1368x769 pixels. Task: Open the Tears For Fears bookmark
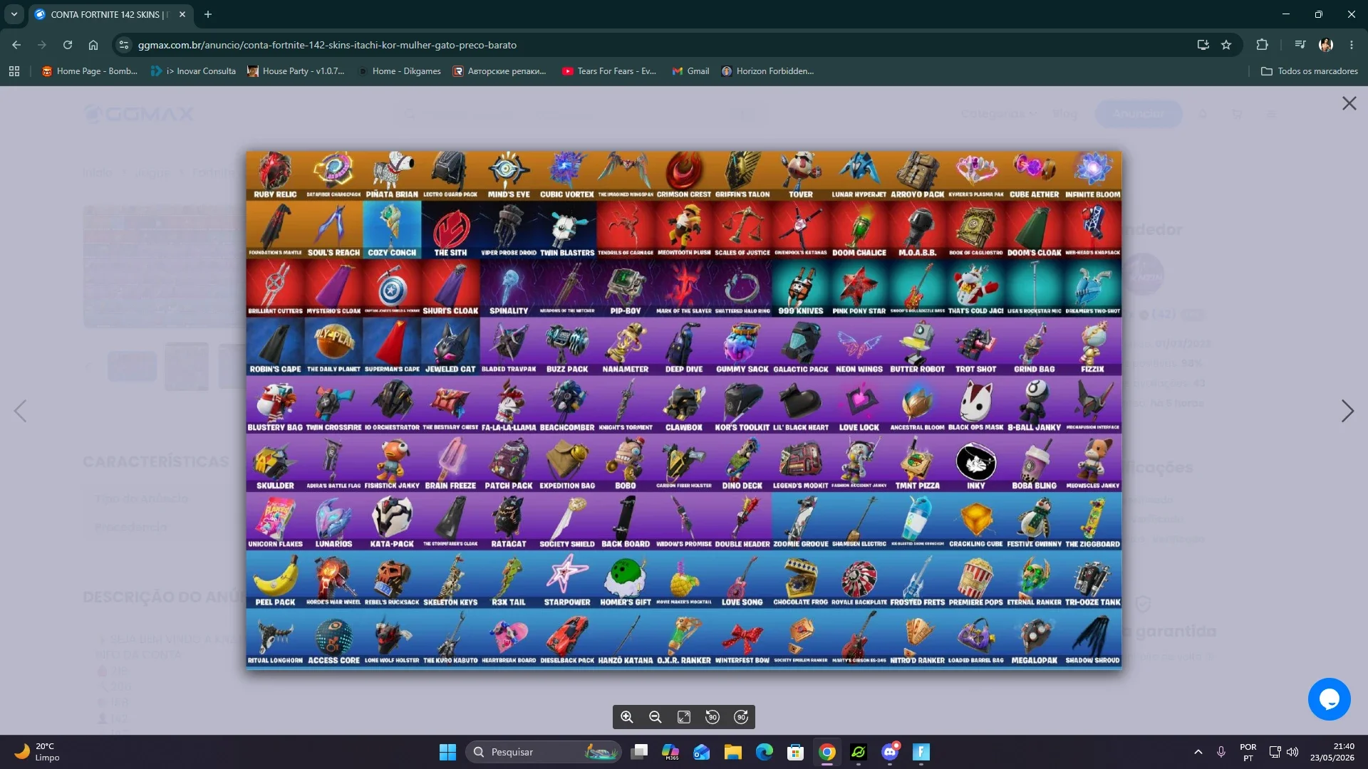(610, 71)
